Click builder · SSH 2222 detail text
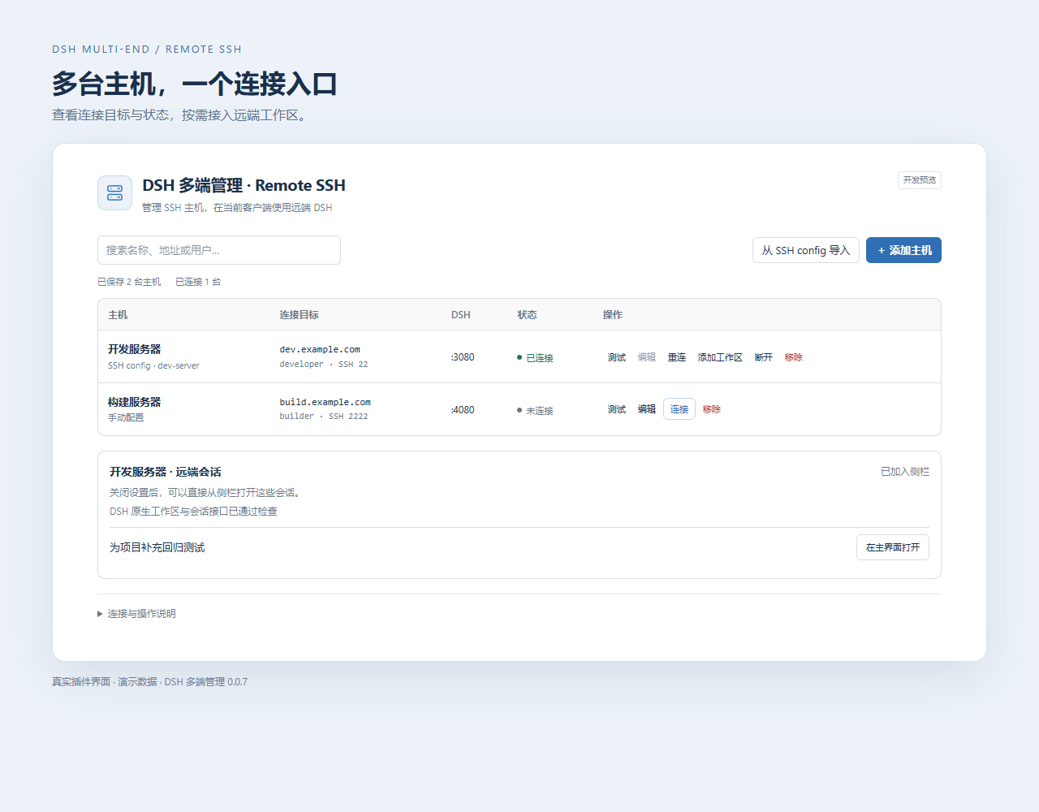The height and width of the screenshot is (812, 1039). pyautogui.click(x=324, y=417)
